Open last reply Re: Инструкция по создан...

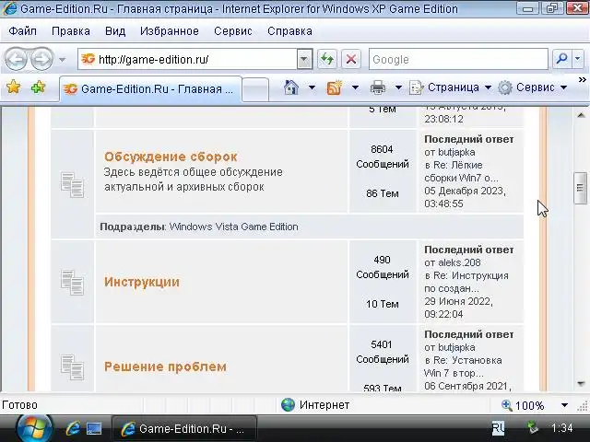click(x=466, y=282)
